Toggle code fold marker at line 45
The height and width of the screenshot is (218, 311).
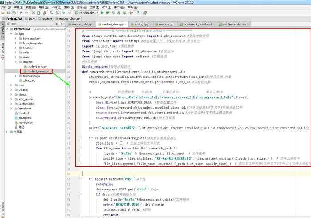tap(80, 148)
